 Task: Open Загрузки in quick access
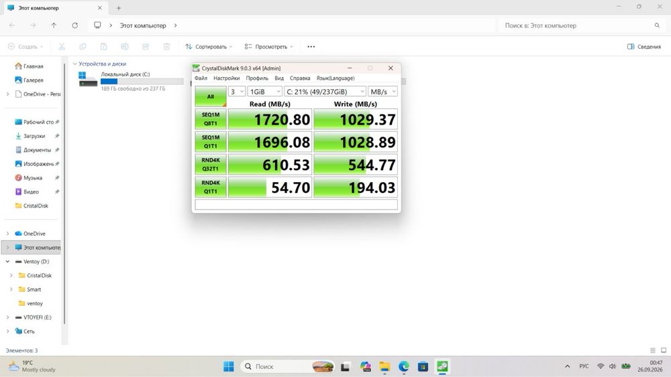34,136
